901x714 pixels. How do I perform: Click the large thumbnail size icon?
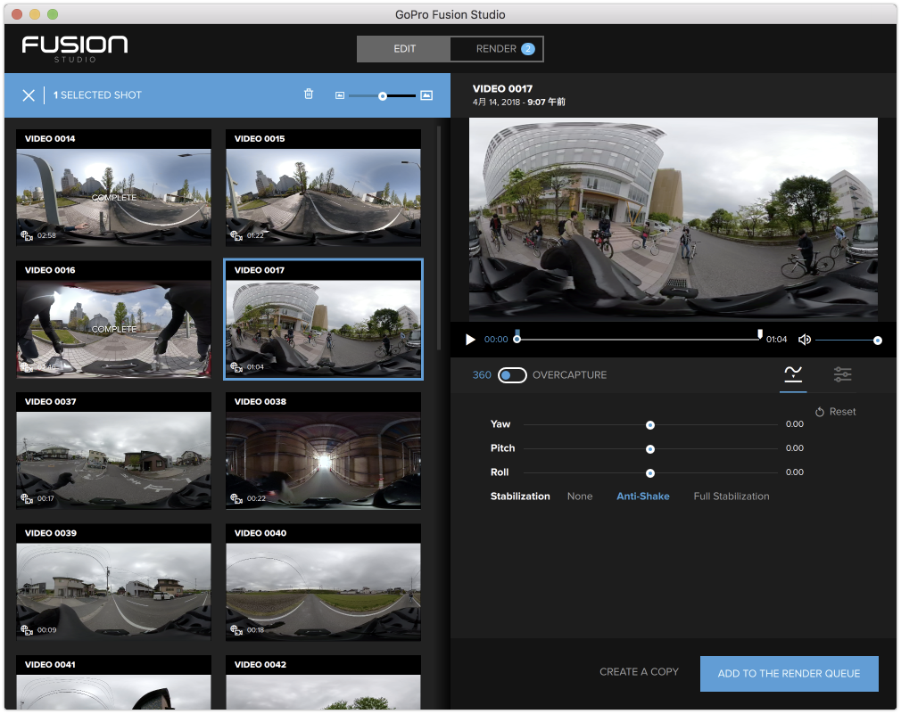(x=426, y=95)
